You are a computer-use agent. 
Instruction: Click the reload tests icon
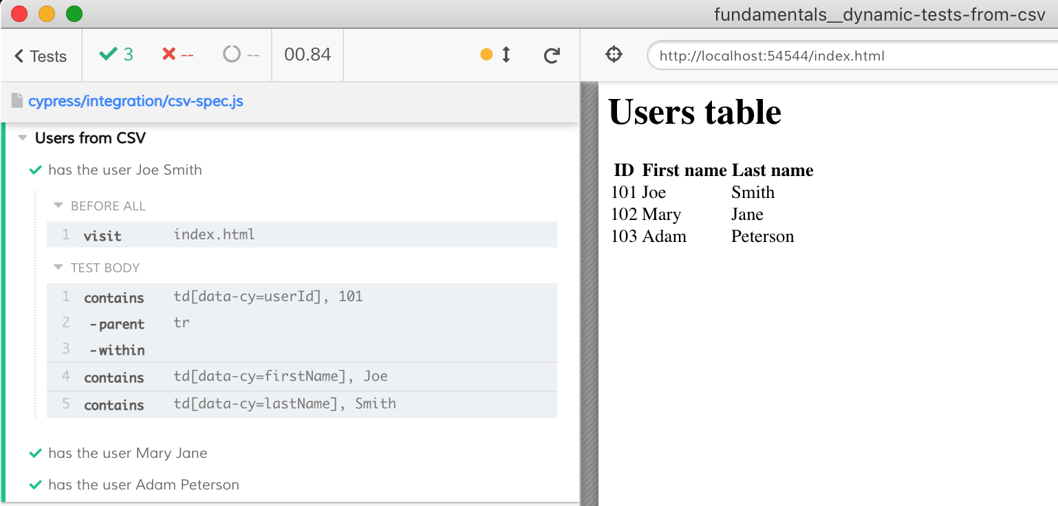pyautogui.click(x=551, y=56)
